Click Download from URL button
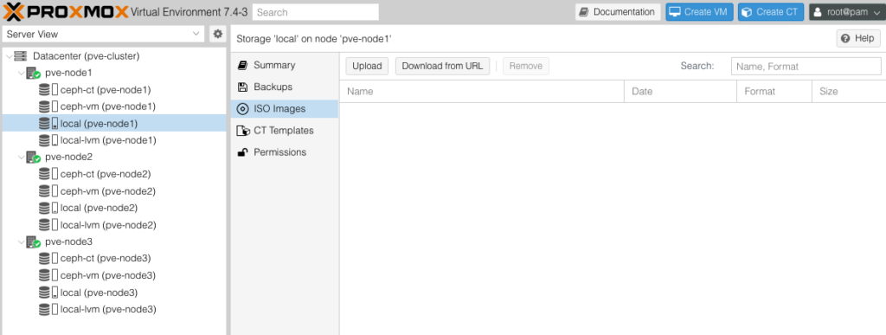 coord(442,66)
